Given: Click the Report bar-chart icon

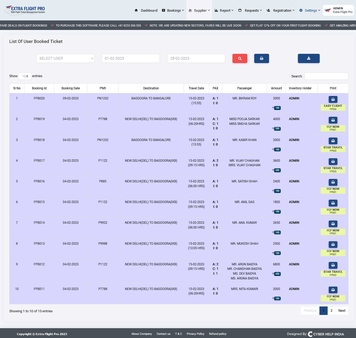Looking at the screenshot, I should click(216, 10).
